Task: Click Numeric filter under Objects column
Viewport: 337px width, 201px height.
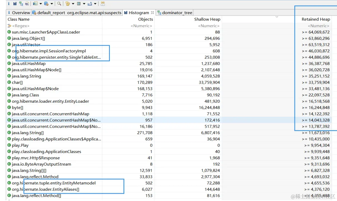Action: click(142, 26)
